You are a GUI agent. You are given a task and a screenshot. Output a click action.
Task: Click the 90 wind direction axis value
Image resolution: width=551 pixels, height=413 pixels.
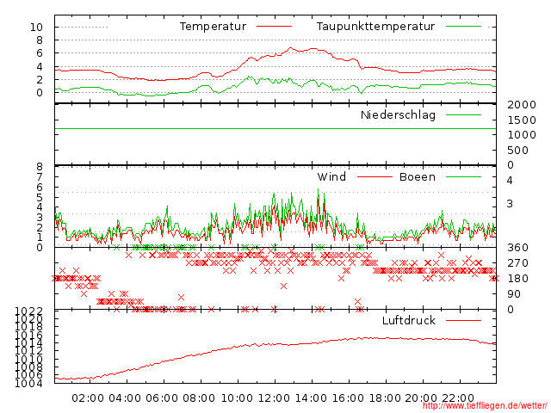click(x=514, y=294)
